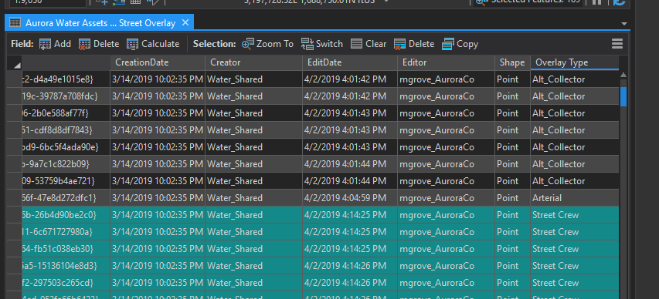The image size is (659, 299).
Task: Click EditDate cell in the row ending 297503c265cd}
Action: 350,282
